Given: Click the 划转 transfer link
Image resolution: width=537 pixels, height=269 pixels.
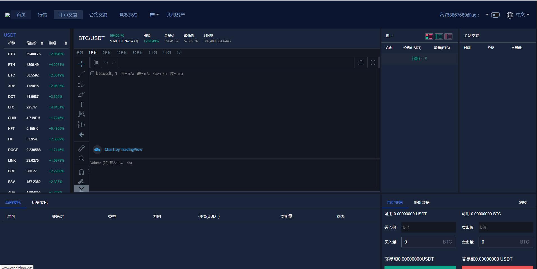Looking at the screenshot, I should [523, 202].
